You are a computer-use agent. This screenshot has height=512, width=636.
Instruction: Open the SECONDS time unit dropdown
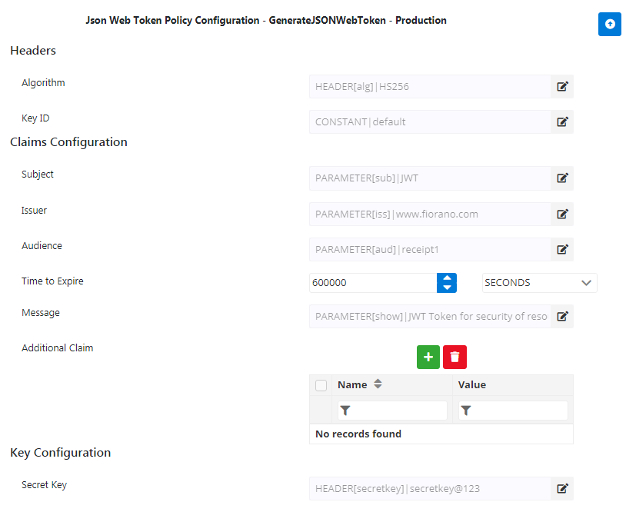point(539,283)
